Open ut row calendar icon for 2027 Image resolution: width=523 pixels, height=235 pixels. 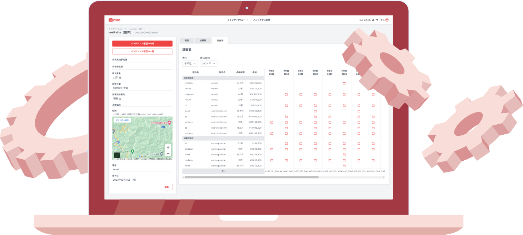(x=330, y=105)
